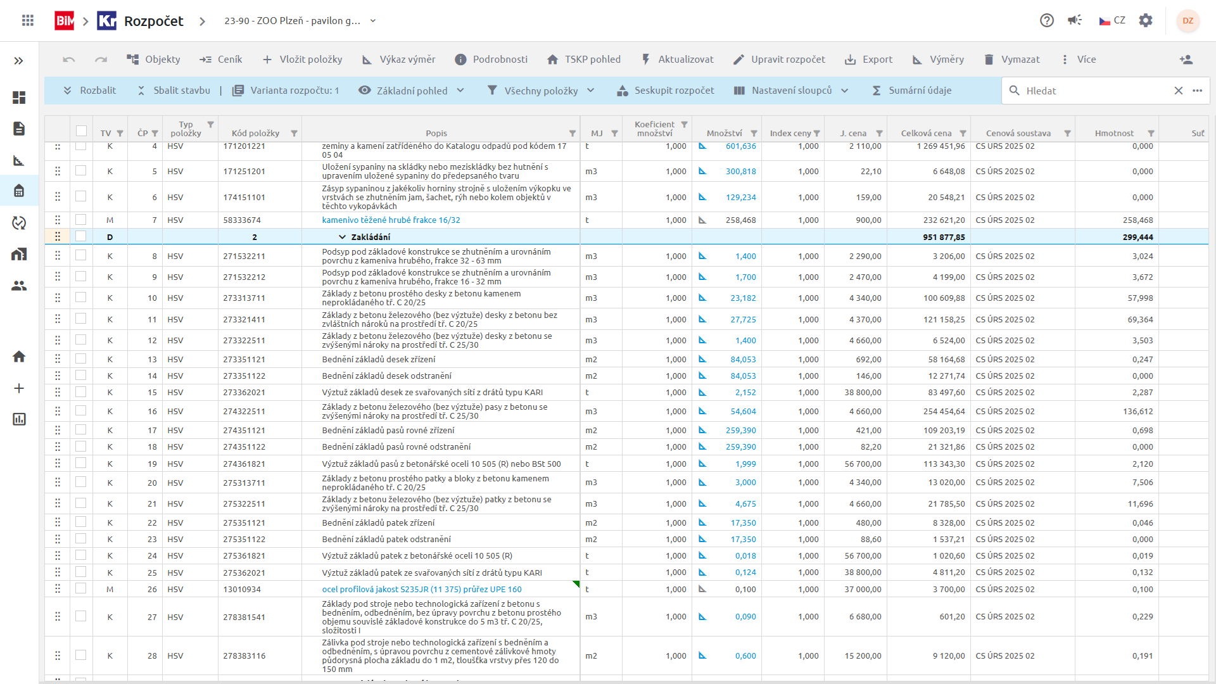Viewport: 1216px width, 684px height.
Task: Open measurement icon for item 273313711
Action: click(702, 298)
